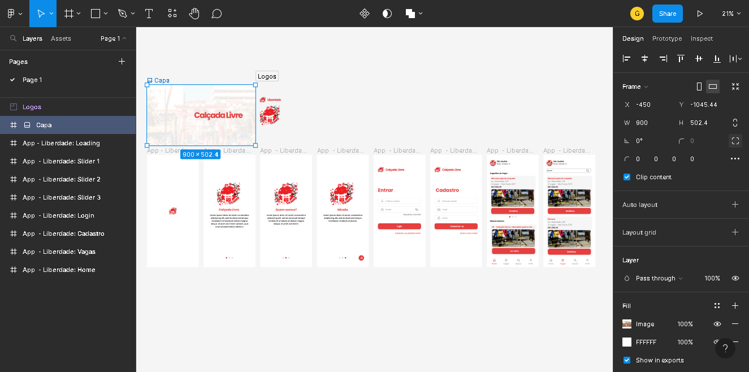Toggle Clip content checkbox
The height and width of the screenshot is (372, 749).
(x=626, y=177)
